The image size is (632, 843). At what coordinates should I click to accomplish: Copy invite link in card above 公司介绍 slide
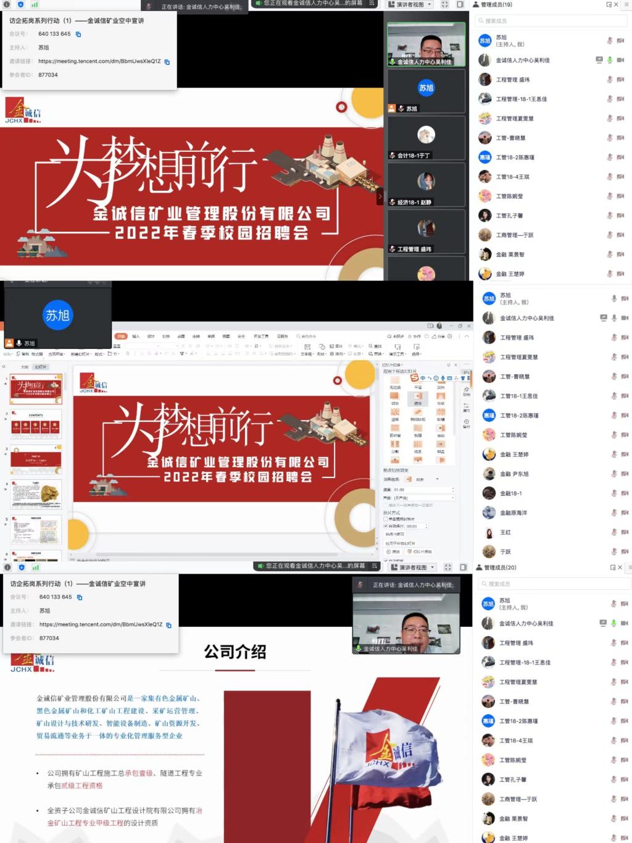(168, 625)
